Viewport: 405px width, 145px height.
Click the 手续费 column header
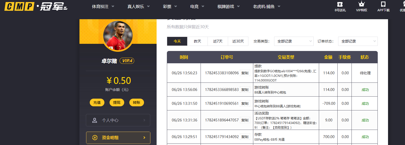coord(345,57)
